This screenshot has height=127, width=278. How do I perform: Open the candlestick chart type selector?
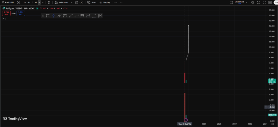[49, 2]
